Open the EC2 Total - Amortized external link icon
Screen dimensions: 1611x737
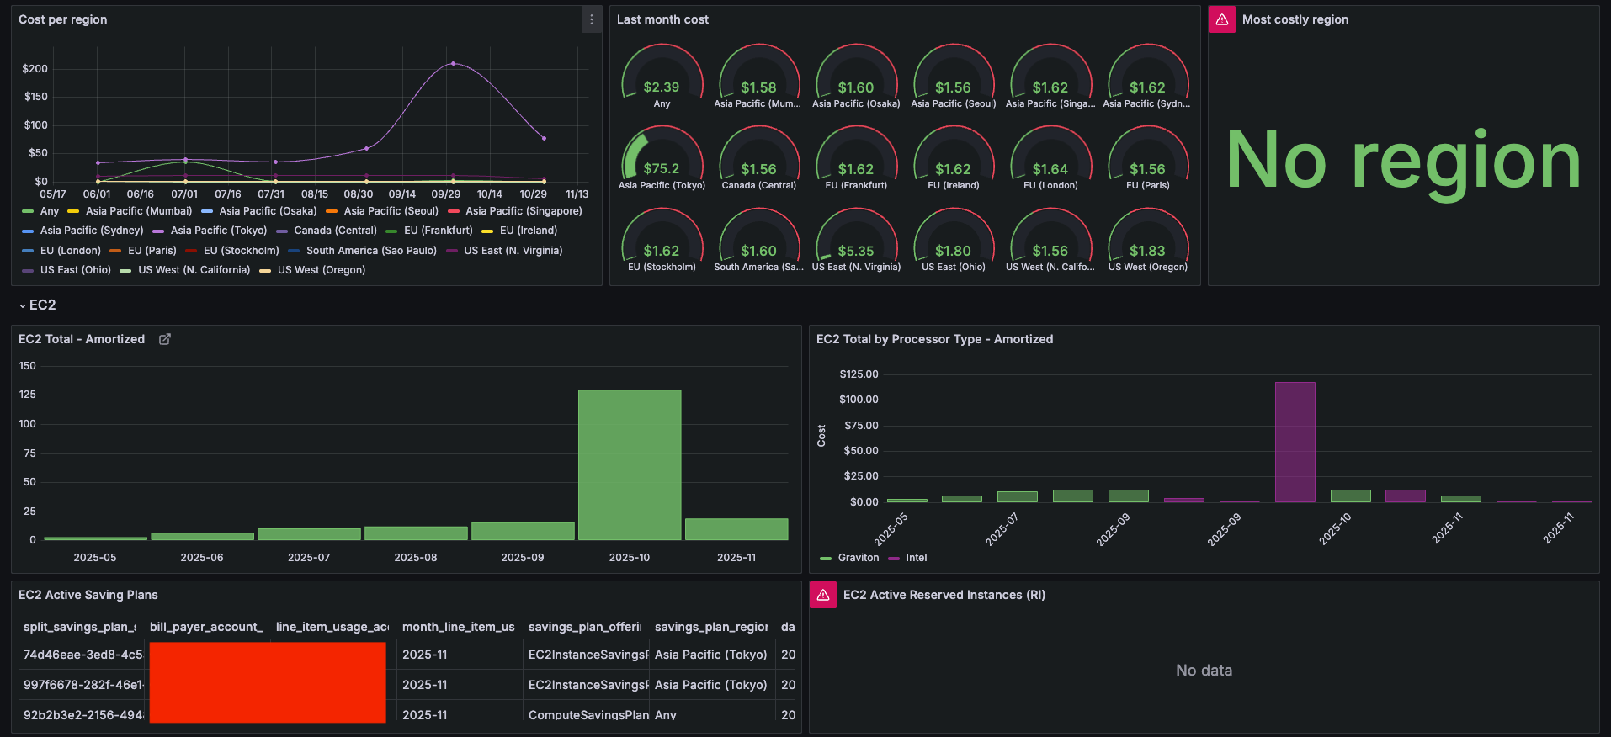click(x=165, y=339)
